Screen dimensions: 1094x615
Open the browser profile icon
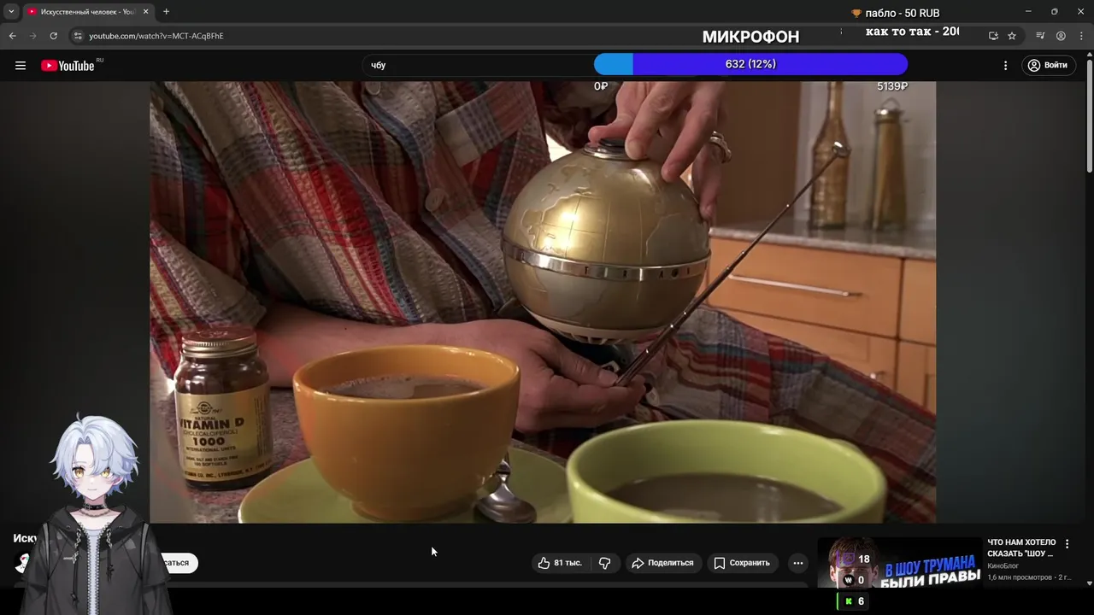pyautogui.click(x=1061, y=36)
